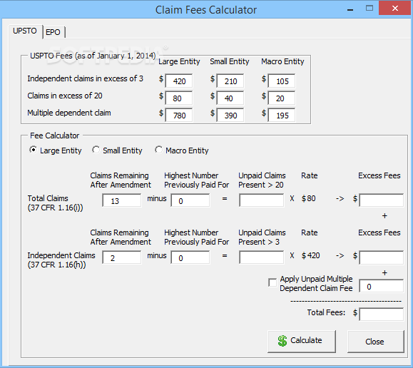Screen dimensions: 413x368
Task: Click the '$80' rate text for Total Claims
Action: (309, 198)
